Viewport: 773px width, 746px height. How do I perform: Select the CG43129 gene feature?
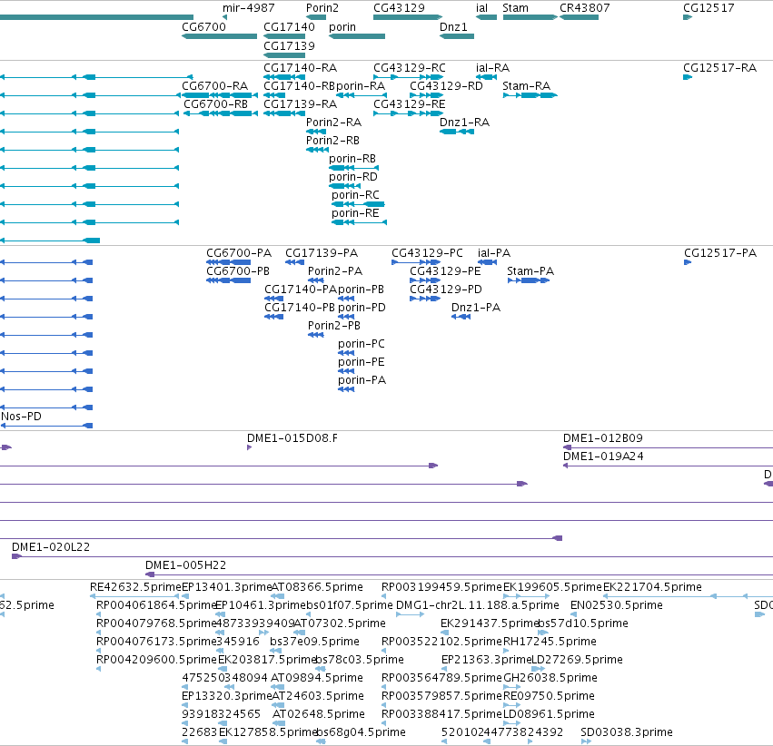pyautogui.click(x=408, y=17)
